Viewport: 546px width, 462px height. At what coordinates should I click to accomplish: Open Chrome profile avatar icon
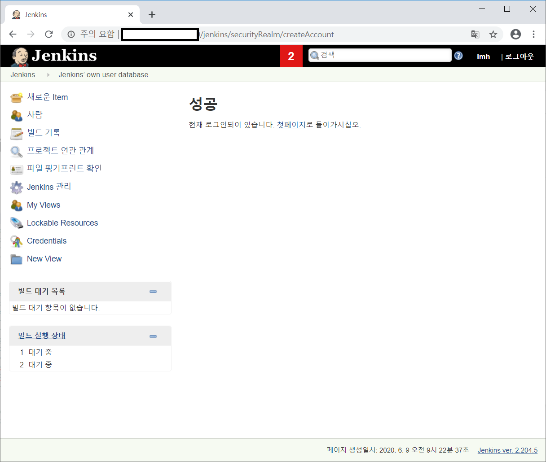(516, 34)
